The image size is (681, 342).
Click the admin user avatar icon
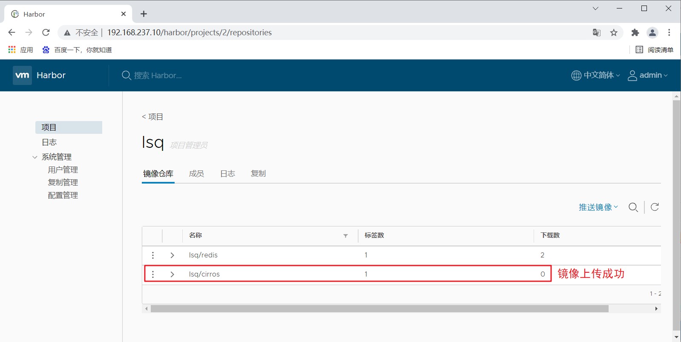(632, 76)
